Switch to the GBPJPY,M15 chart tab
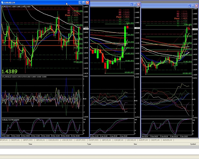Image resolution: width=199 pixels, height=159 pixels. 28,140
